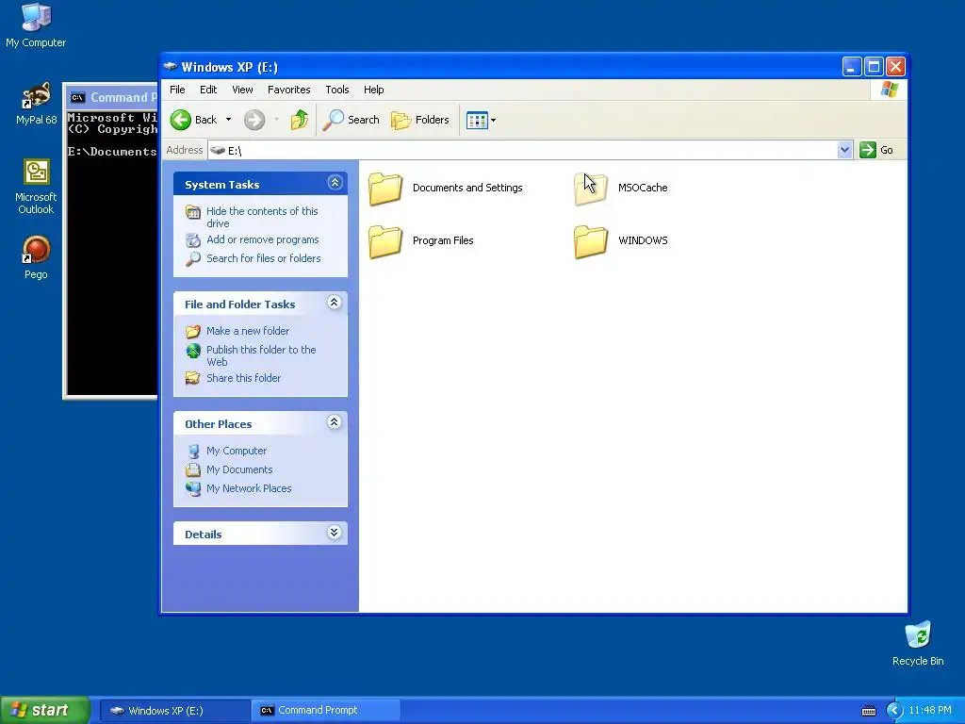Click the Up one level folder icon

pos(300,120)
